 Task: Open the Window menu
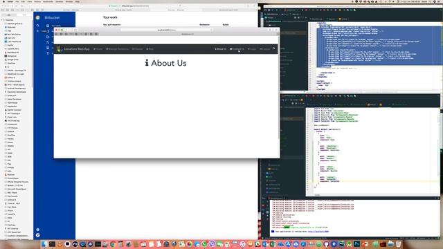(69, 1)
